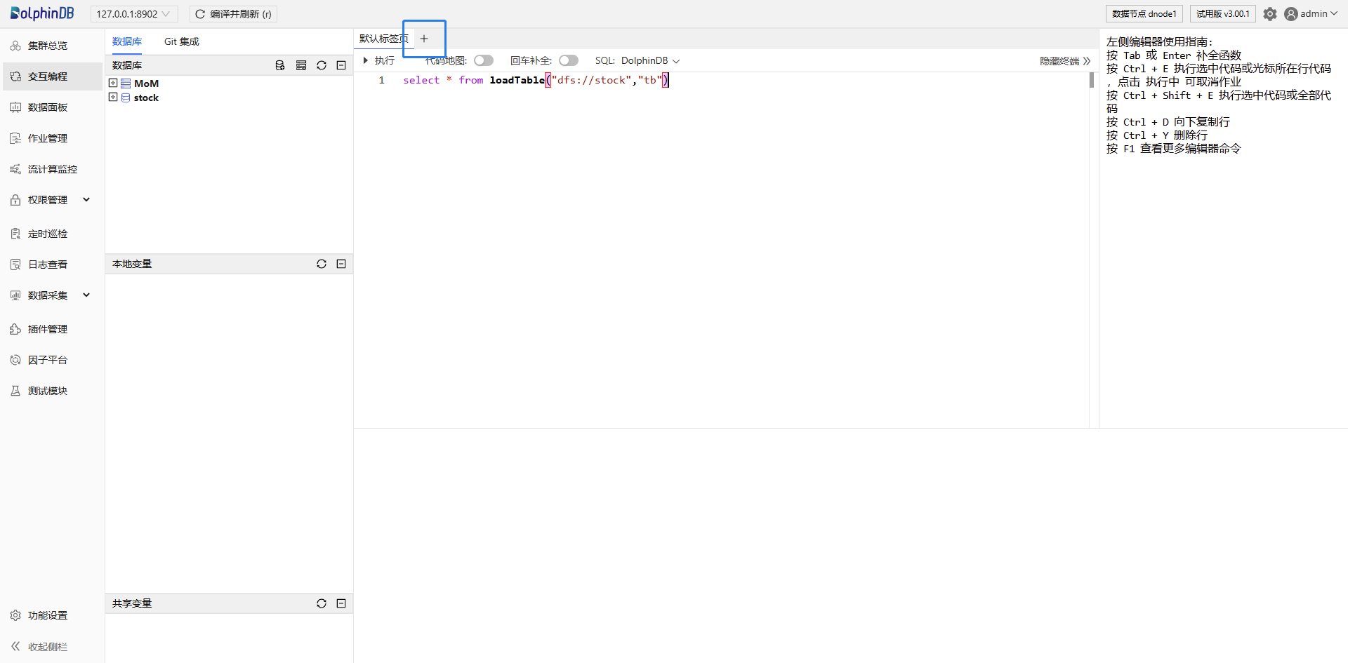
Task: Expand the MoM database node
Action: point(113,83)
